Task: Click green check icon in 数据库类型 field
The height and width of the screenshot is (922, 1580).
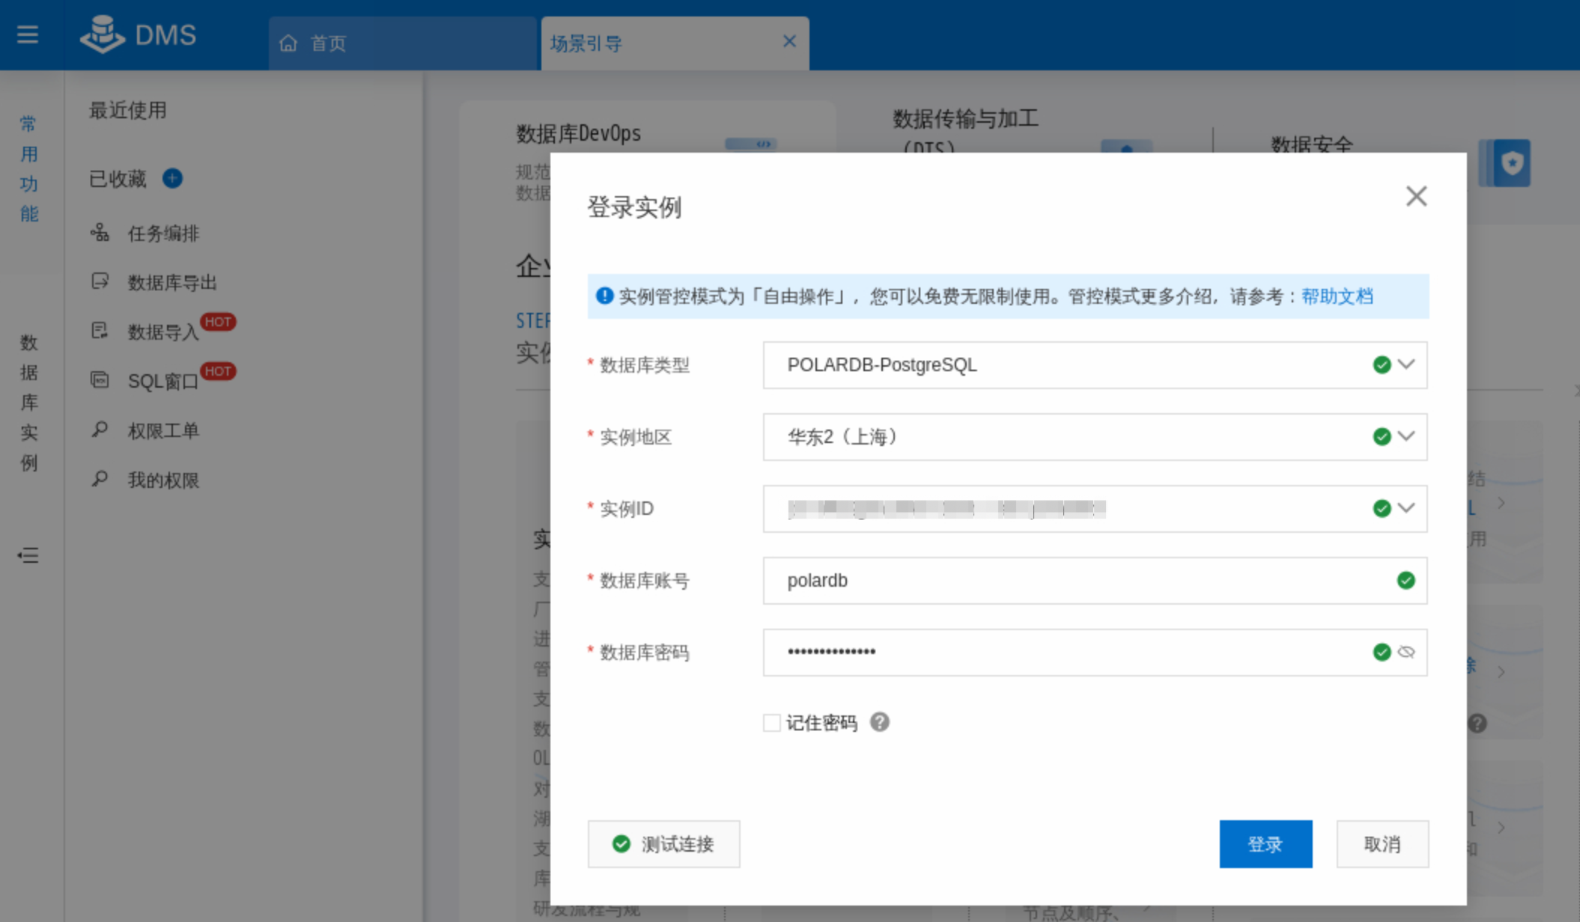Action: 1382,364
